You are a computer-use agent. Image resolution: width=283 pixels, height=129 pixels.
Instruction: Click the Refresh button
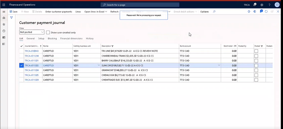coord(114,12)
